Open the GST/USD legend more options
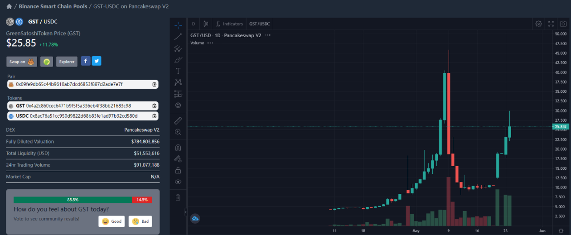This screenshot has height=235, width=571. [x=267, y=35]
